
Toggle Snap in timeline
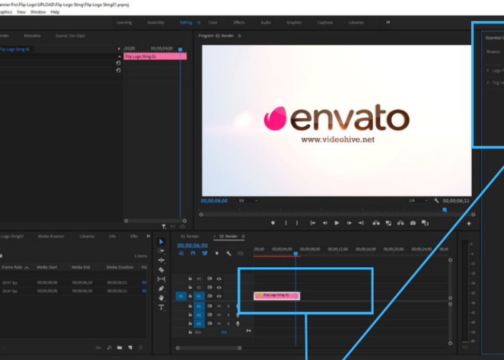coord(193,253)
